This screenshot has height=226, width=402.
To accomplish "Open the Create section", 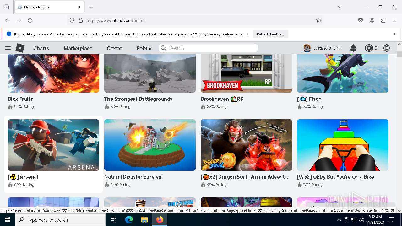I will [x=114, y=48].
